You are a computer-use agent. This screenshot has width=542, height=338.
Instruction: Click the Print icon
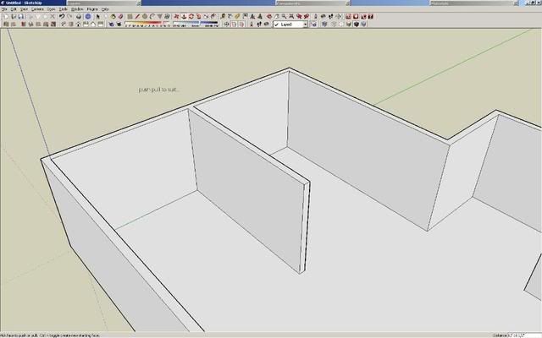click(79, 17)
